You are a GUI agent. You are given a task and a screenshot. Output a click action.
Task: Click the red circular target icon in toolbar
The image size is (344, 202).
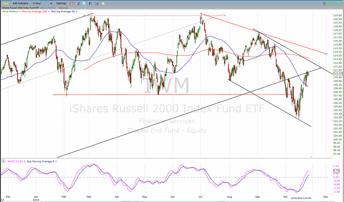[72, 4]
